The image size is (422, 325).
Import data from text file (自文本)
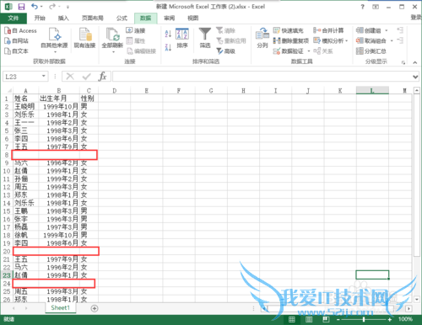pyautogui.click(x=16, y=51)
